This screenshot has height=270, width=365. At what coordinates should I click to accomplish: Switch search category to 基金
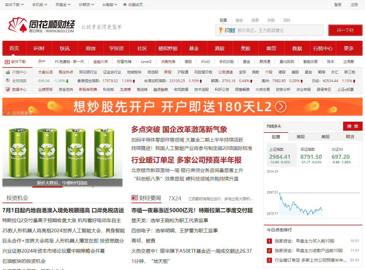[239, 20]
